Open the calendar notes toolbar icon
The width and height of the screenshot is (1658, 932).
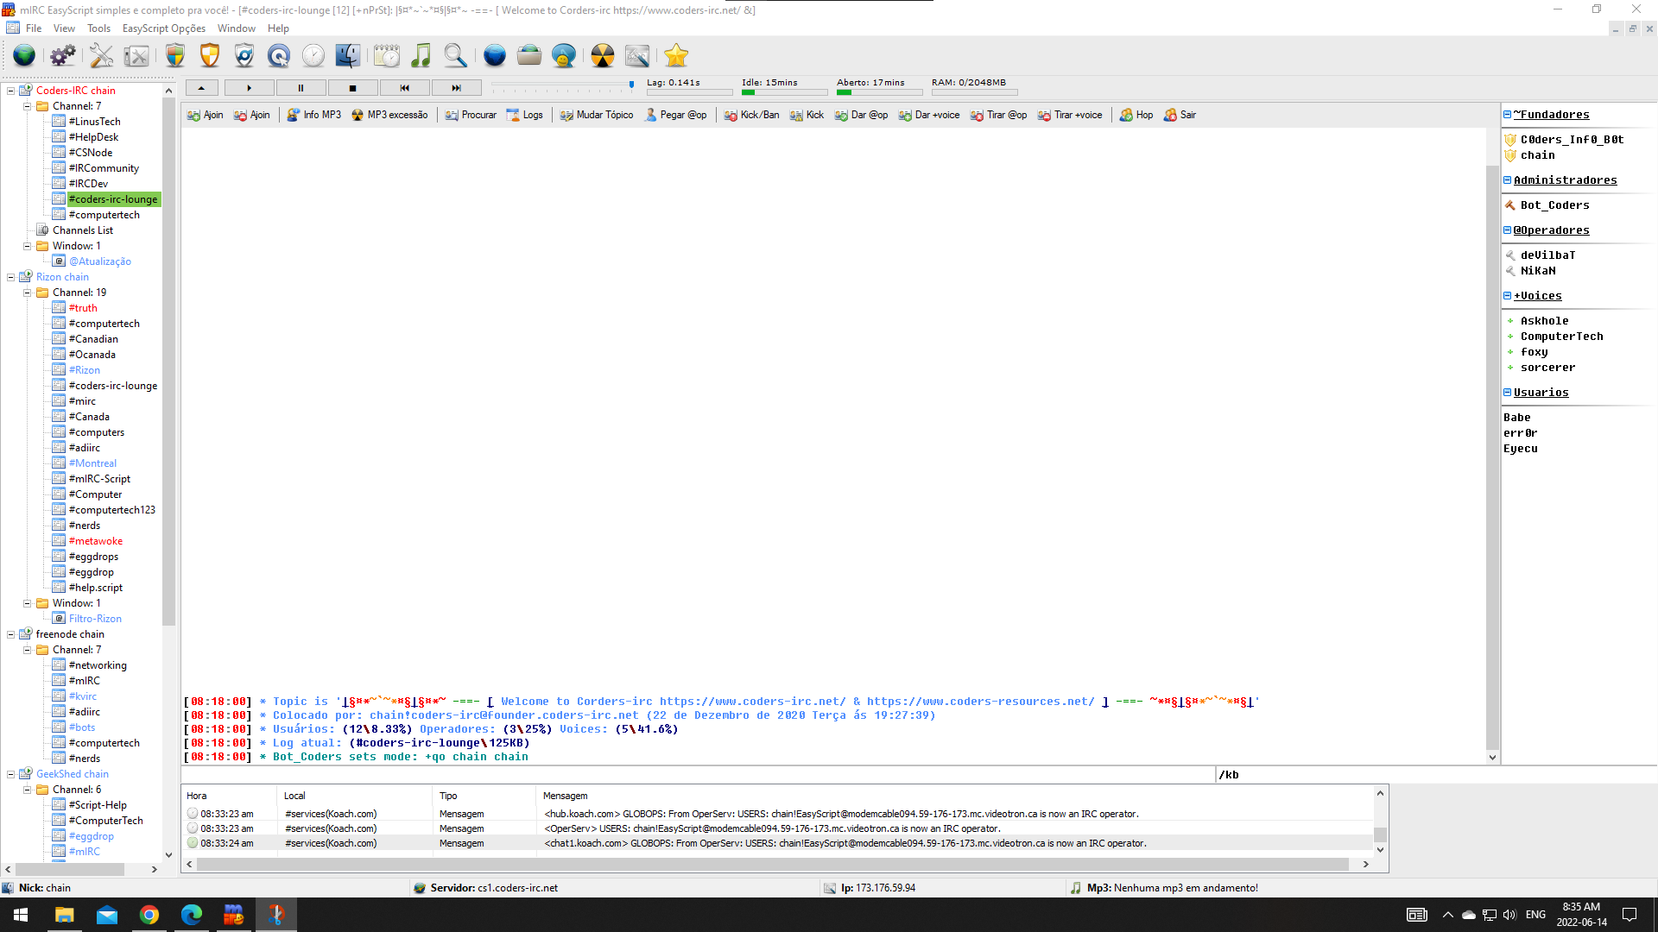pos(386,56)
